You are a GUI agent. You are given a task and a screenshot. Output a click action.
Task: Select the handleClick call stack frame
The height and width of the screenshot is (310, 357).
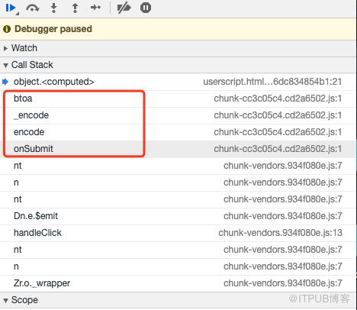178,233
